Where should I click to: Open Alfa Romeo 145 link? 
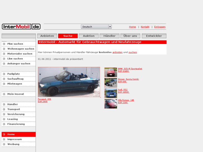pyautogui.click(x=126, y=100)
